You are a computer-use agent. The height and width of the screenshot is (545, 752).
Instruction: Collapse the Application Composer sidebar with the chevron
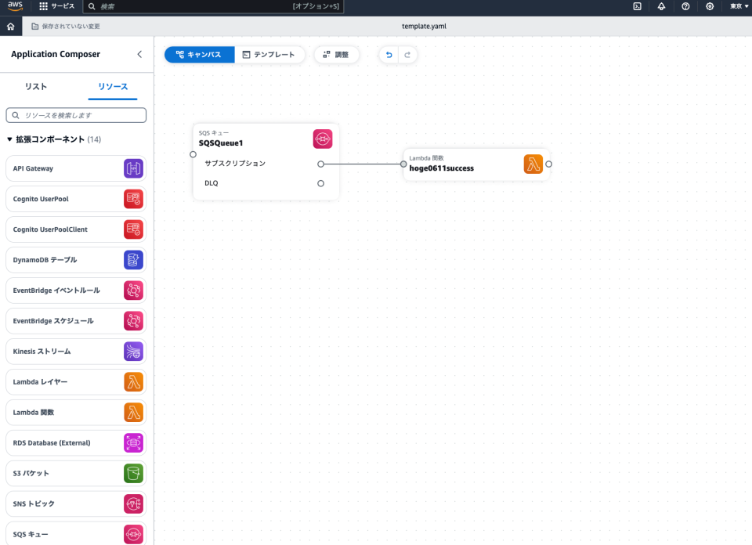(x=139, y=54)
